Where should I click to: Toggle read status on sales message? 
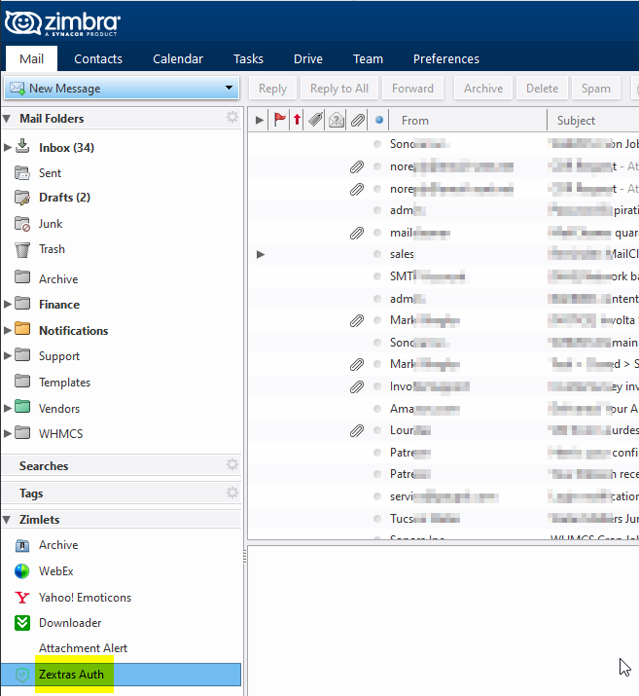377,254
